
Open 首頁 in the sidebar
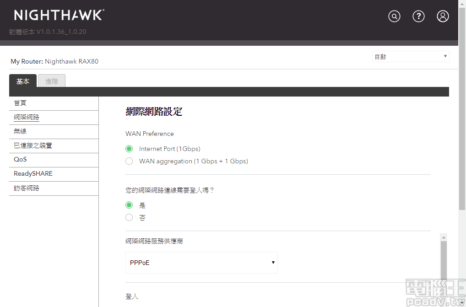[x=20, y=103]
